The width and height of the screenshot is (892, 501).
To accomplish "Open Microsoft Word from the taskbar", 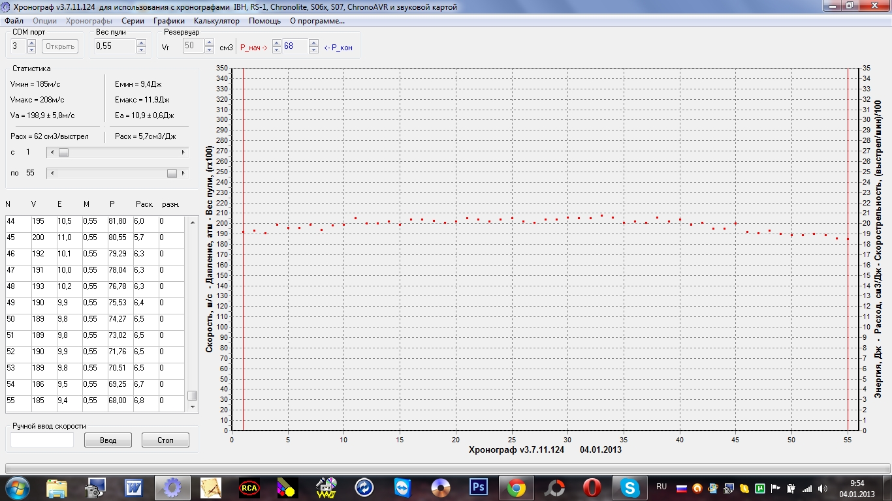I will 134,488.
